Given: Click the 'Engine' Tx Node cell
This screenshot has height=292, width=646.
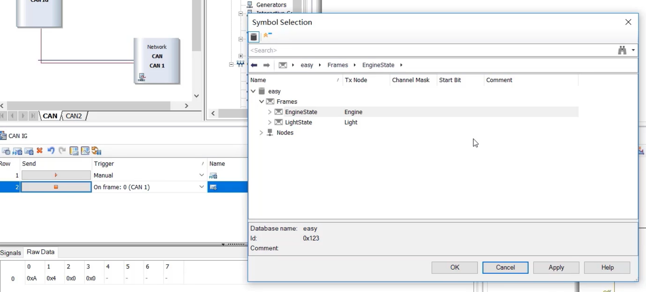Looking at the screenshot, I should tap(354, 112).
